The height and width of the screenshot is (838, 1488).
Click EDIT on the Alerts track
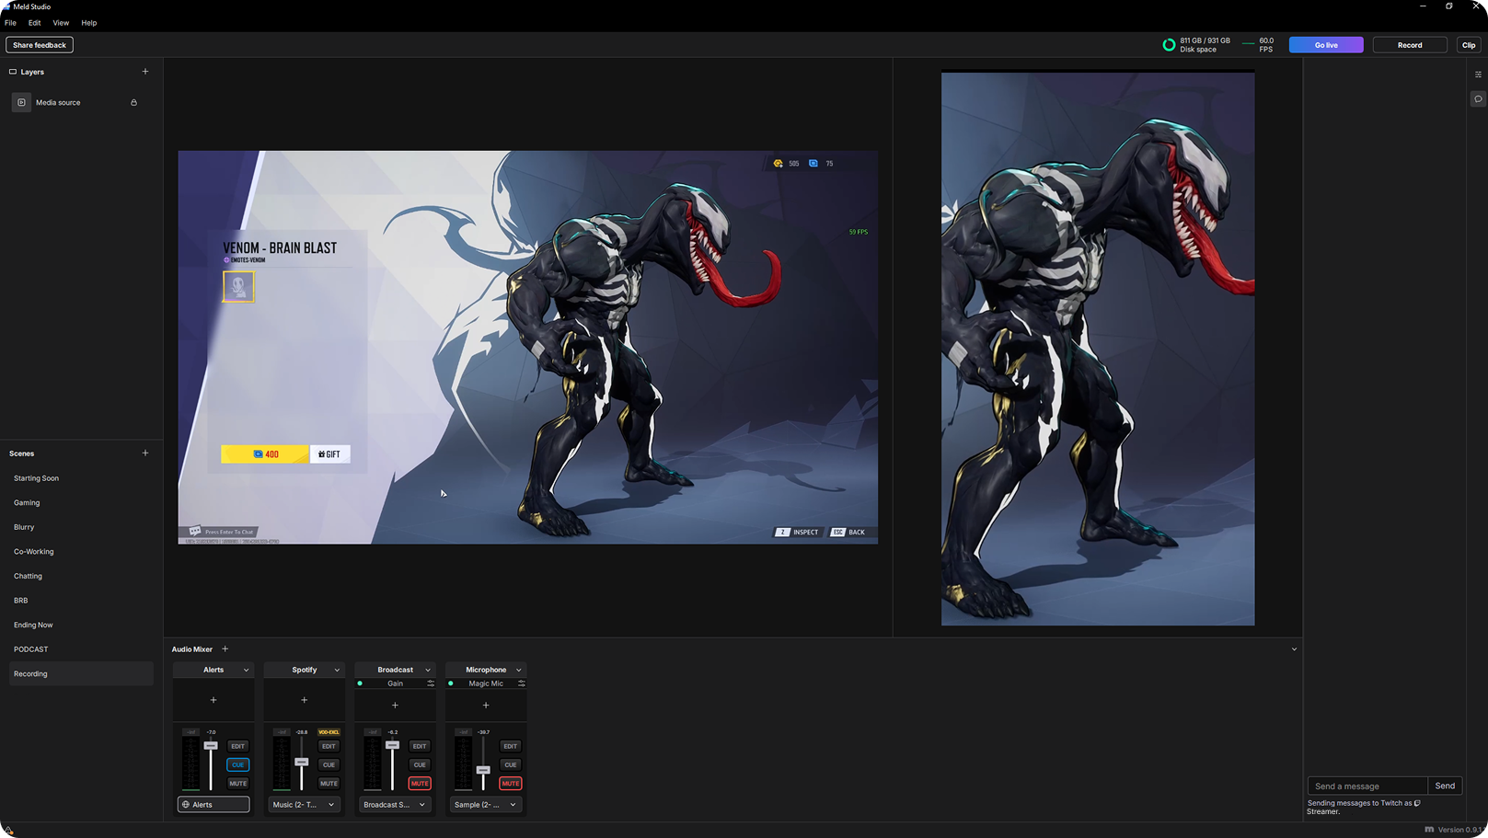click(x=237, y=747)
